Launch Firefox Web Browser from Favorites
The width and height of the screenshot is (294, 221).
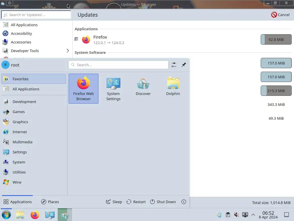tap(84, 89)
